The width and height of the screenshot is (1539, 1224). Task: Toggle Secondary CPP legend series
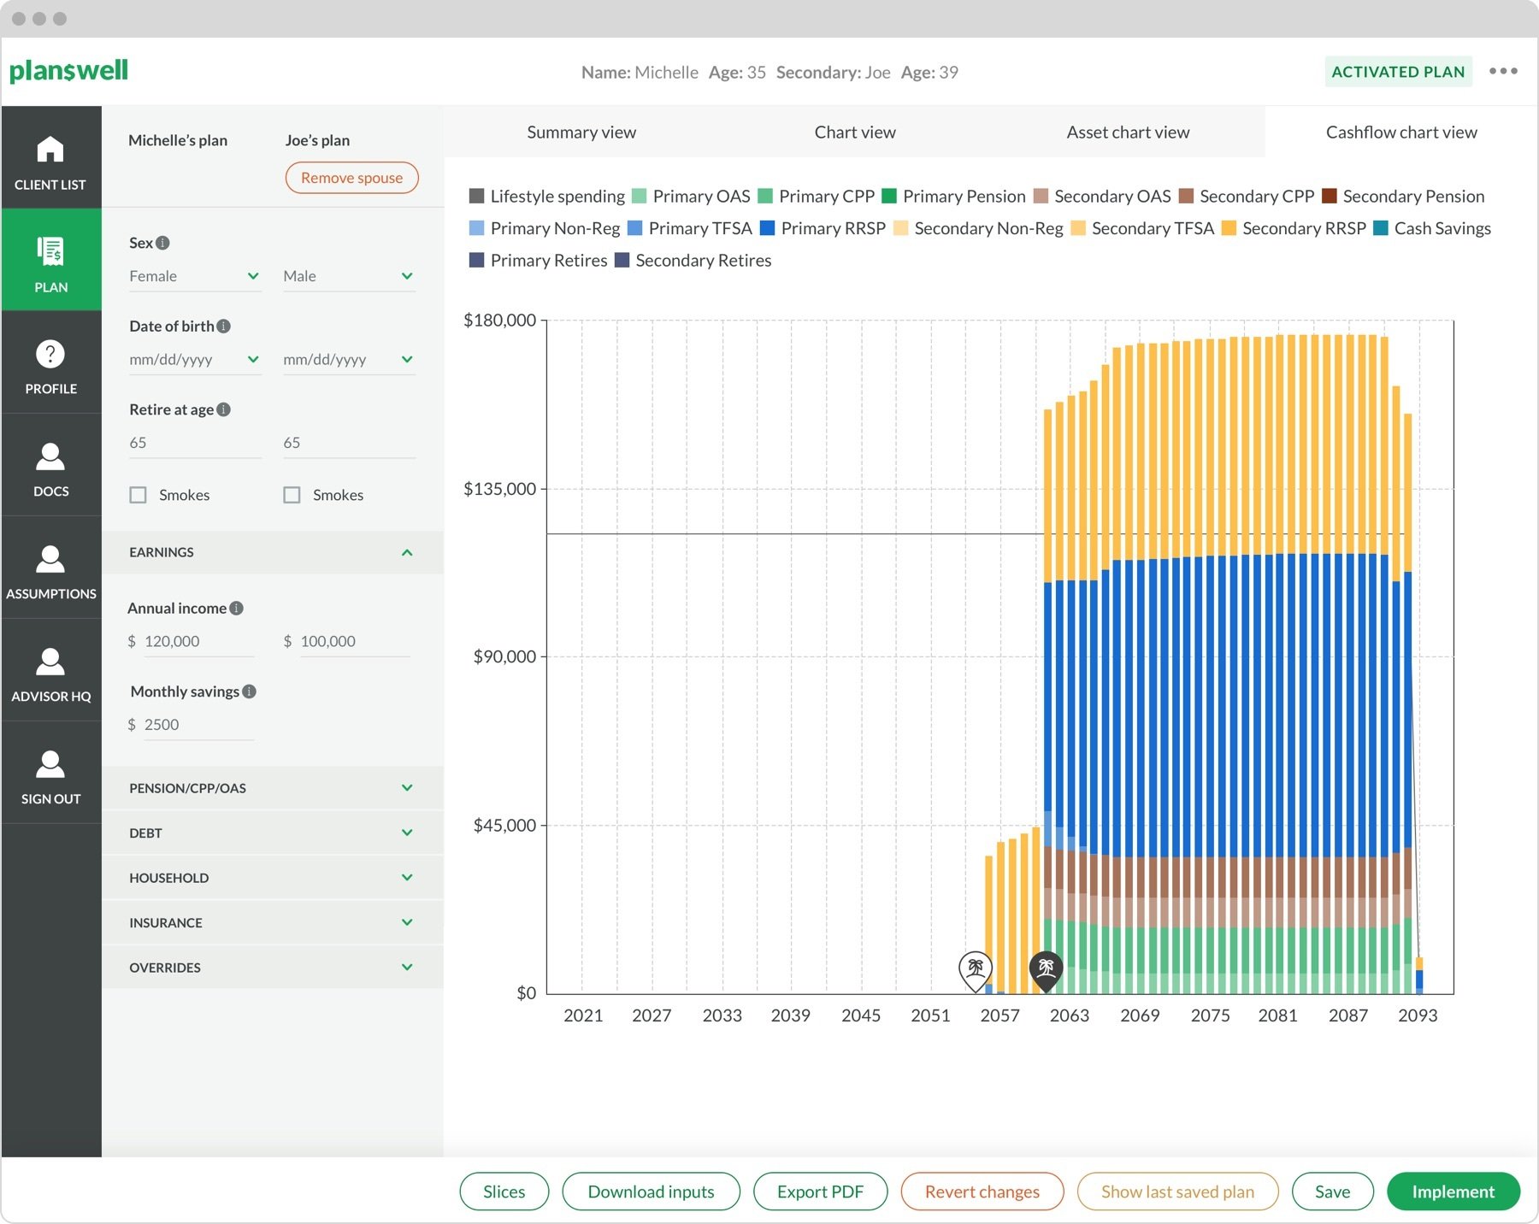pos(1247,197)
